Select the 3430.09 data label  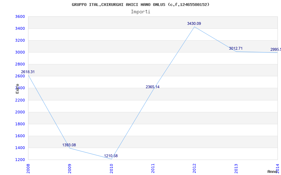tap(194, 23)
